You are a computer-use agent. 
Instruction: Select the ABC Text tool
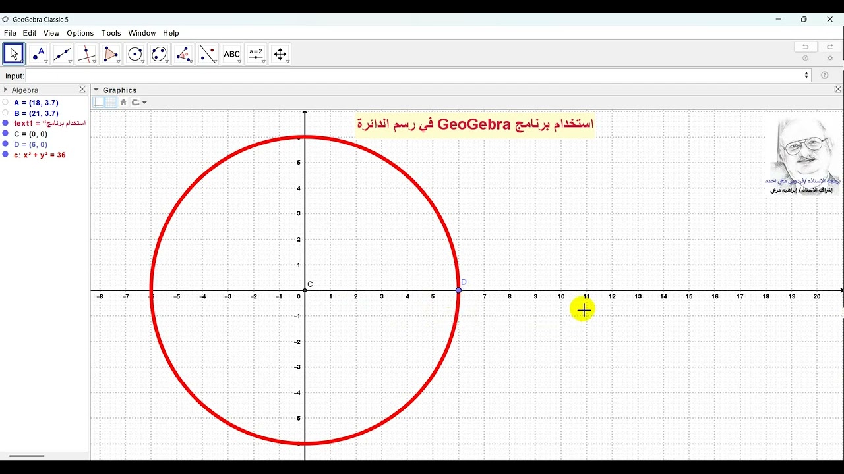tap(232, 54)
